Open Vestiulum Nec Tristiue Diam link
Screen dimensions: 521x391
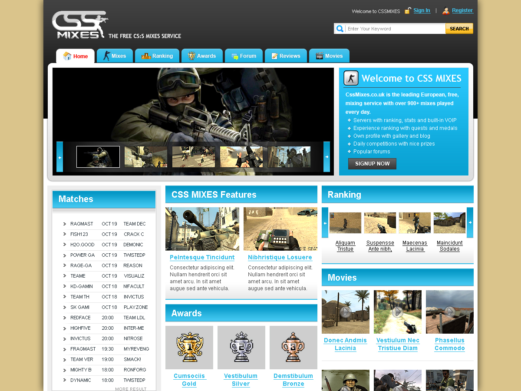pyautogui.click(x=398, y=344)
